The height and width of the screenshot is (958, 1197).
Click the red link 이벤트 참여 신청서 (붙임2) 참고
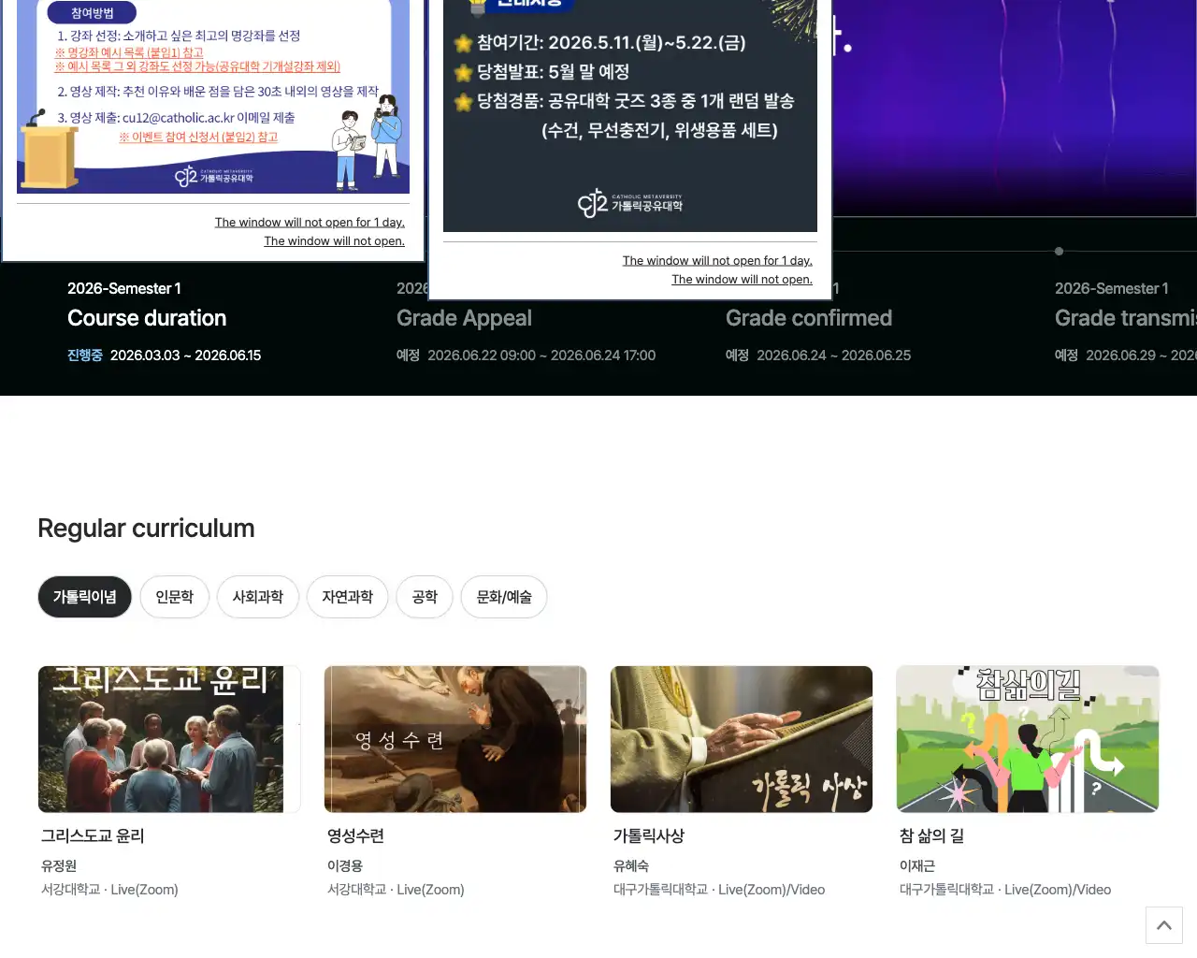(198, 137)
